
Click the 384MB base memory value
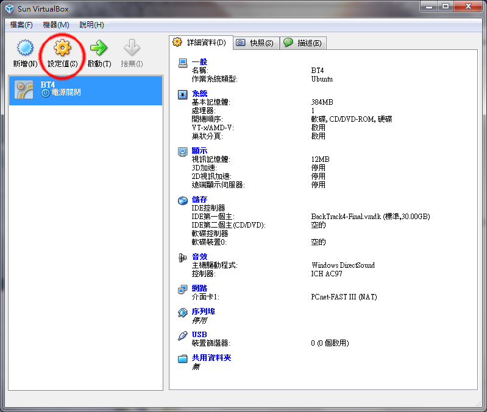point(322,102)
